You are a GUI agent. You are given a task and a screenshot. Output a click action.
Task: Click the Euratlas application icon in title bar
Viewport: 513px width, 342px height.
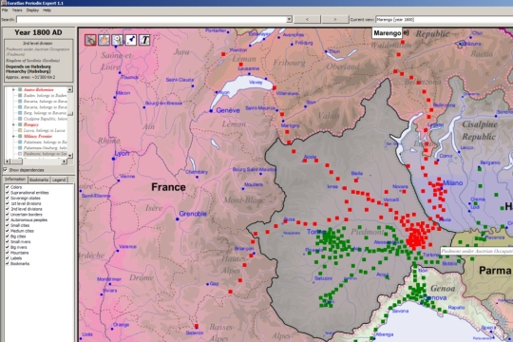coord(3,3)
